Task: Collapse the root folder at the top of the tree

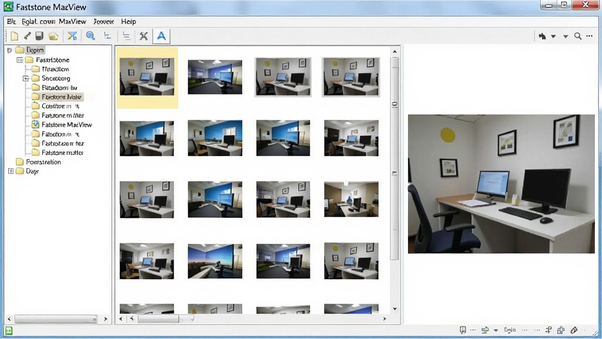Action: (x=9, y=51)
